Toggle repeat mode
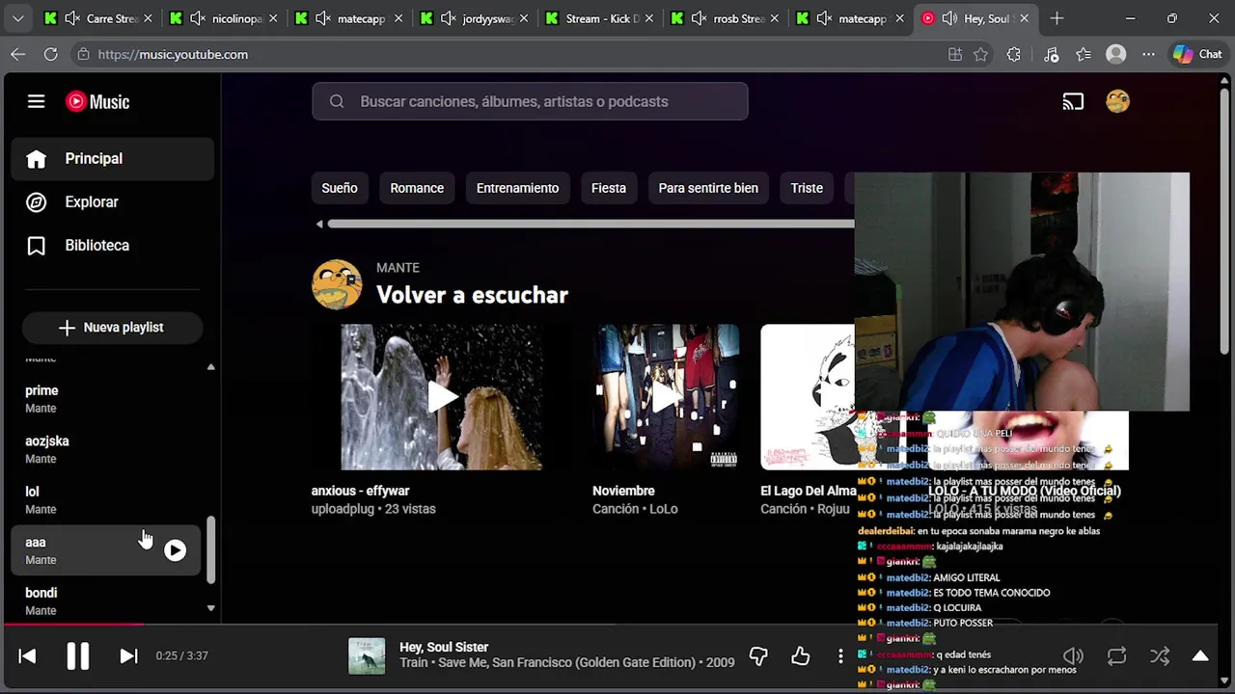1235x694 pixels. pyautogui.click(x=1116, y=656)
